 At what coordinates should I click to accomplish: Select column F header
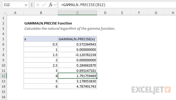[x=139, y=13]
